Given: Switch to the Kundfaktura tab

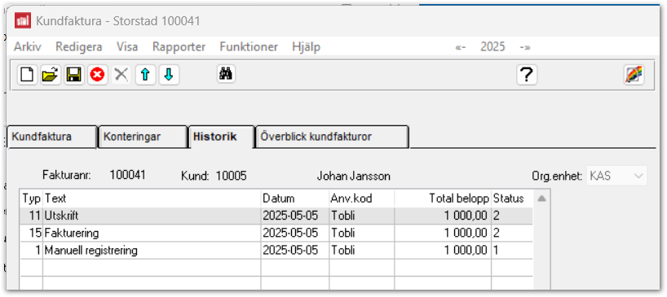Looking at the screenshot, I should 52,137.
